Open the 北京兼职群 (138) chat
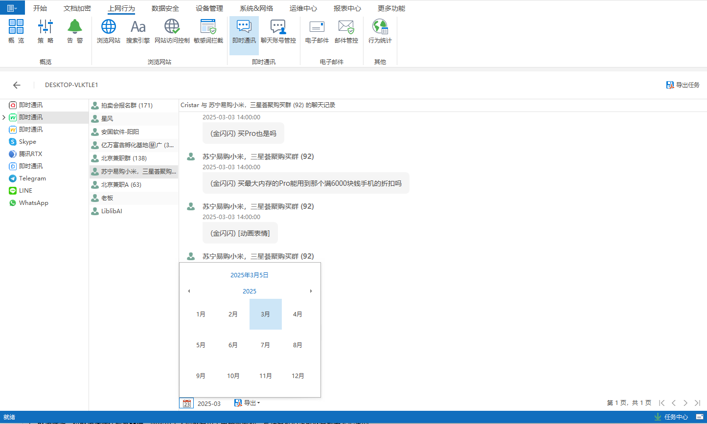 click(x=123, y=158)
